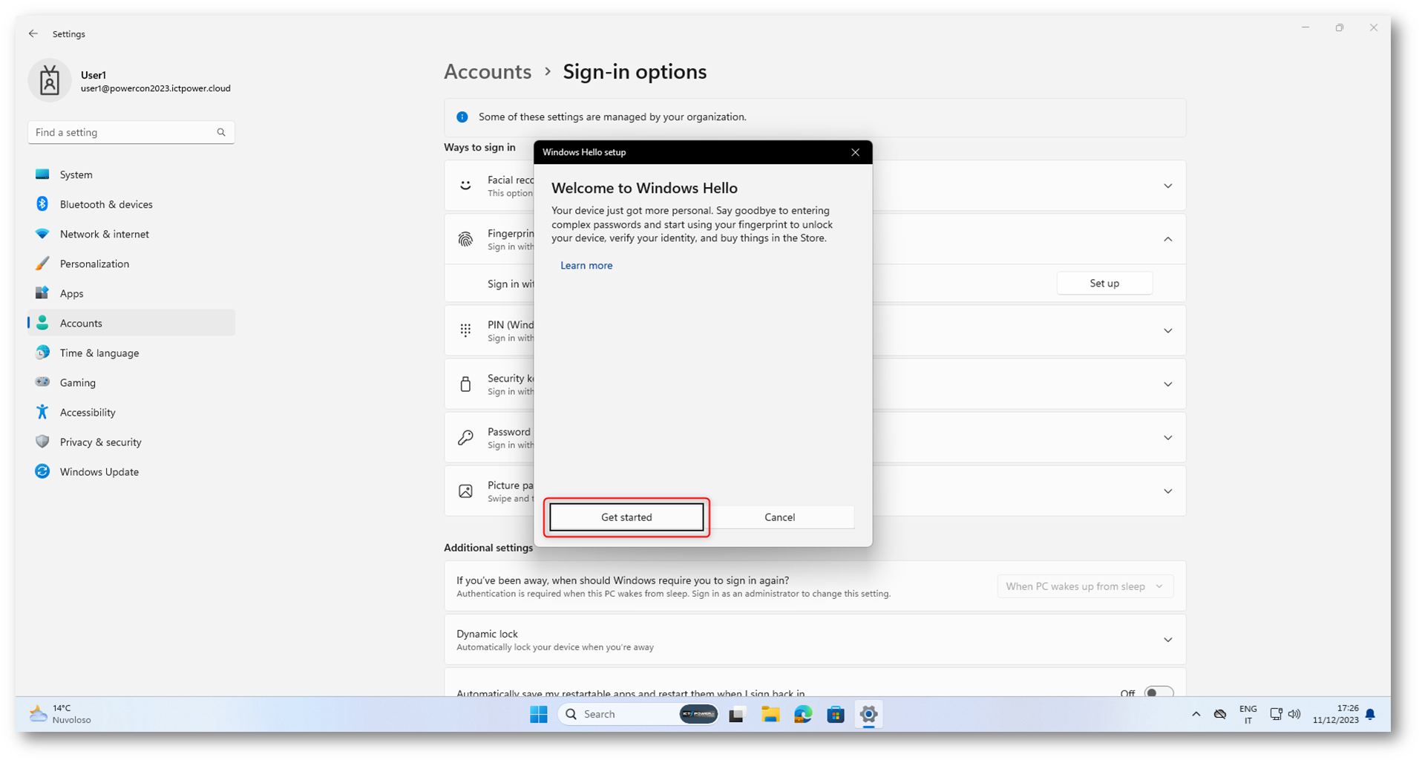Click the fingerprint icon

(x=465, y=239)
